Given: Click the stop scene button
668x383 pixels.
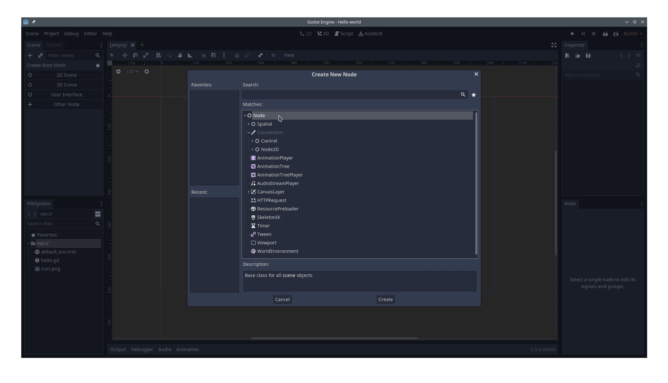Looking at the screenshot, I should (594, 33).
